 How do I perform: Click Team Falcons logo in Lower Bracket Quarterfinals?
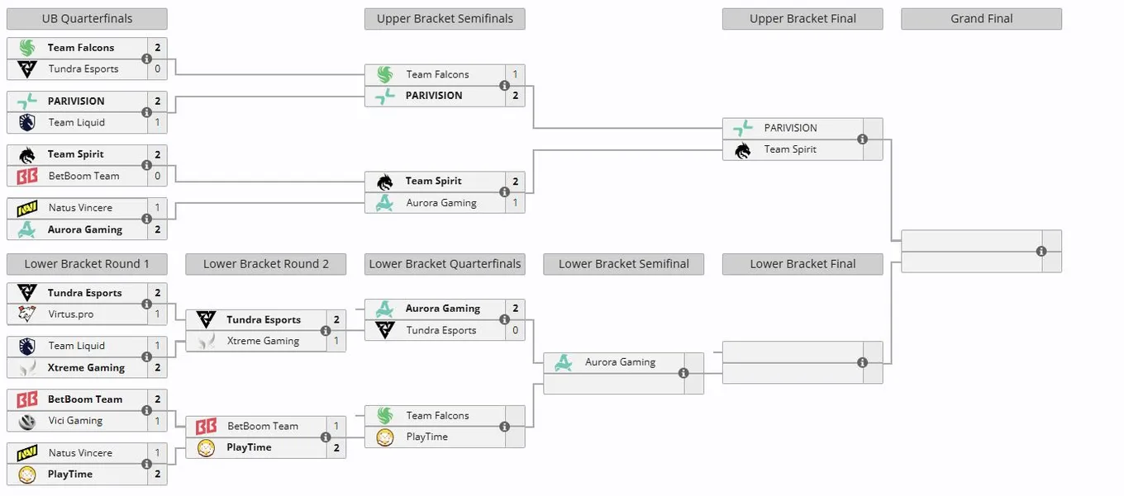(385, 416)
